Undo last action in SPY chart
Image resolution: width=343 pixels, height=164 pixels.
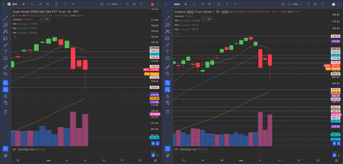[73, 4]
